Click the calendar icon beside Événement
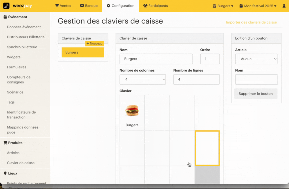This screenshot has height=189, width=289. point(5,17)
